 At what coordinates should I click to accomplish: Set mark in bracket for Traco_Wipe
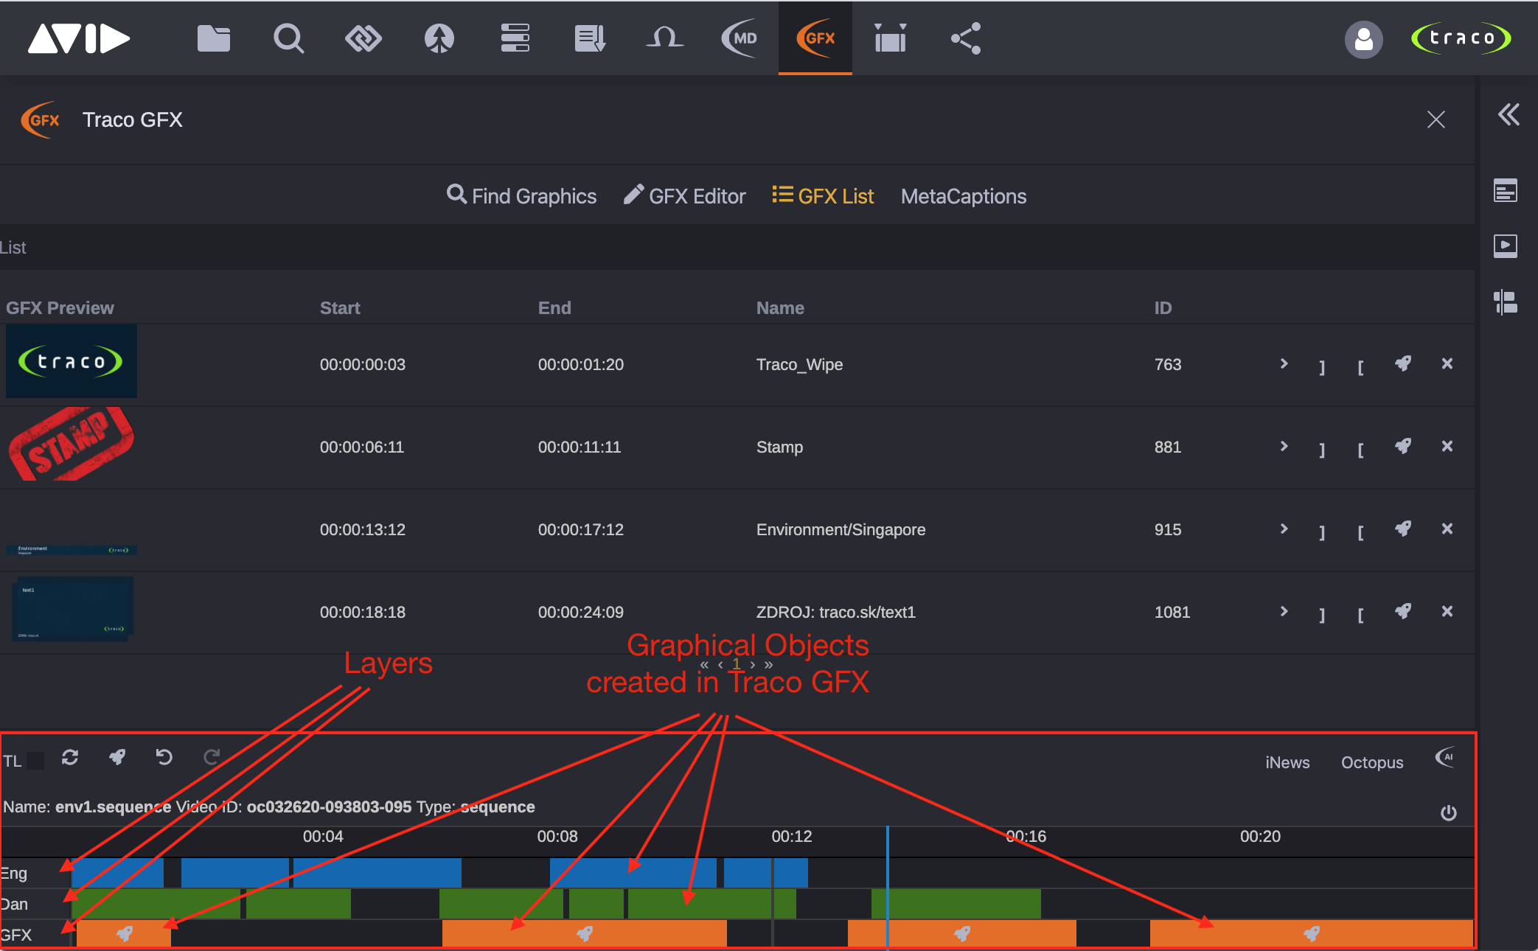coord(1361,366)
